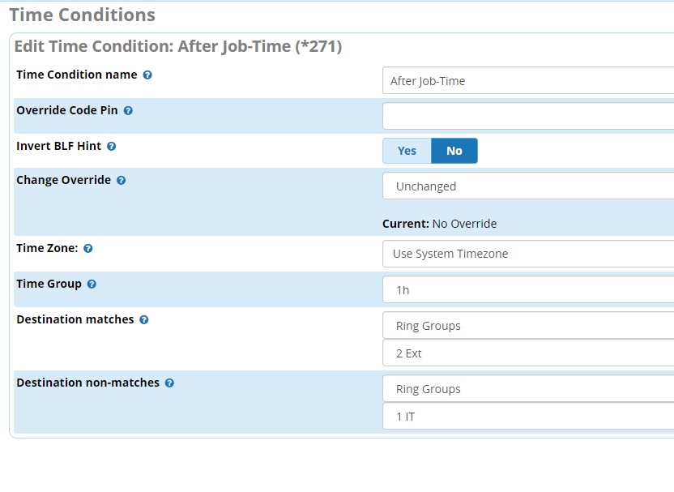Click the Change Override help icon

pos(122,181)
